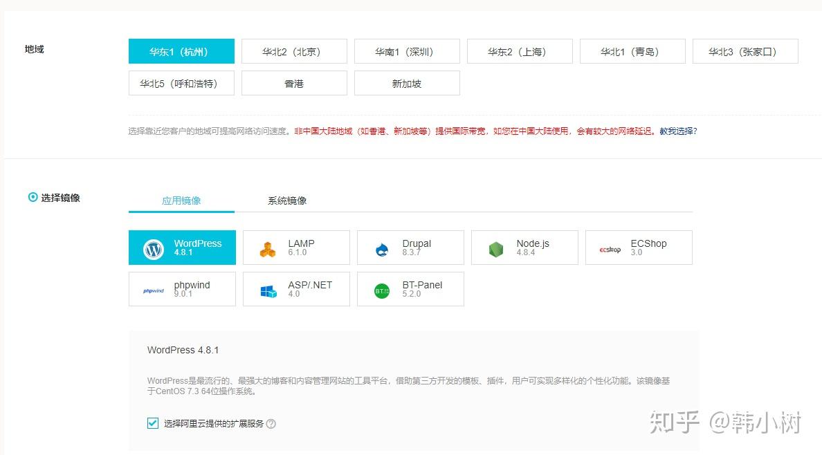Click the 选择阿里云提供的扩展服务 label text
The height and width of the screenshot is (455, 822).
[213, 424]
